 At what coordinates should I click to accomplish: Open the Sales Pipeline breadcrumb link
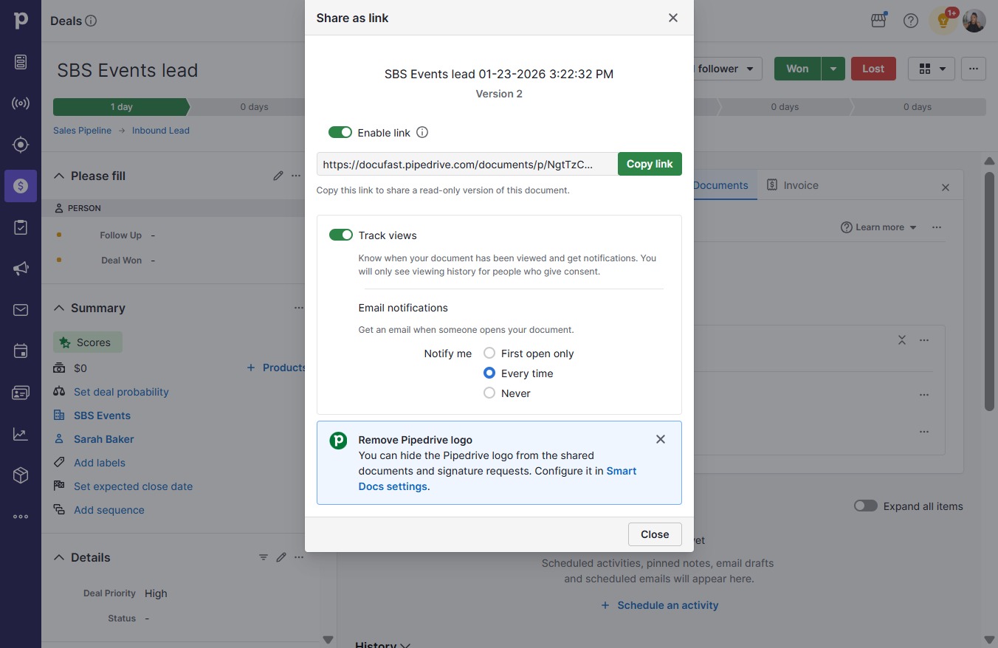pos(83,131)
